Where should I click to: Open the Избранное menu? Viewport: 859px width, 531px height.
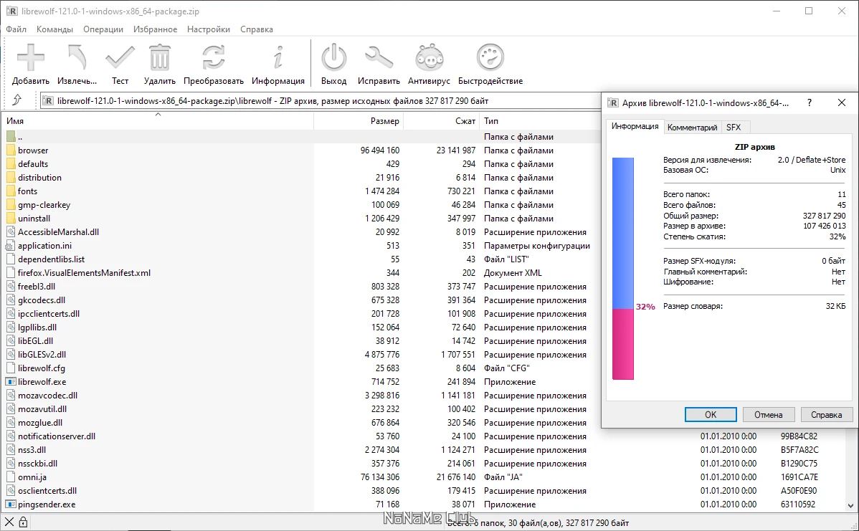155,29
